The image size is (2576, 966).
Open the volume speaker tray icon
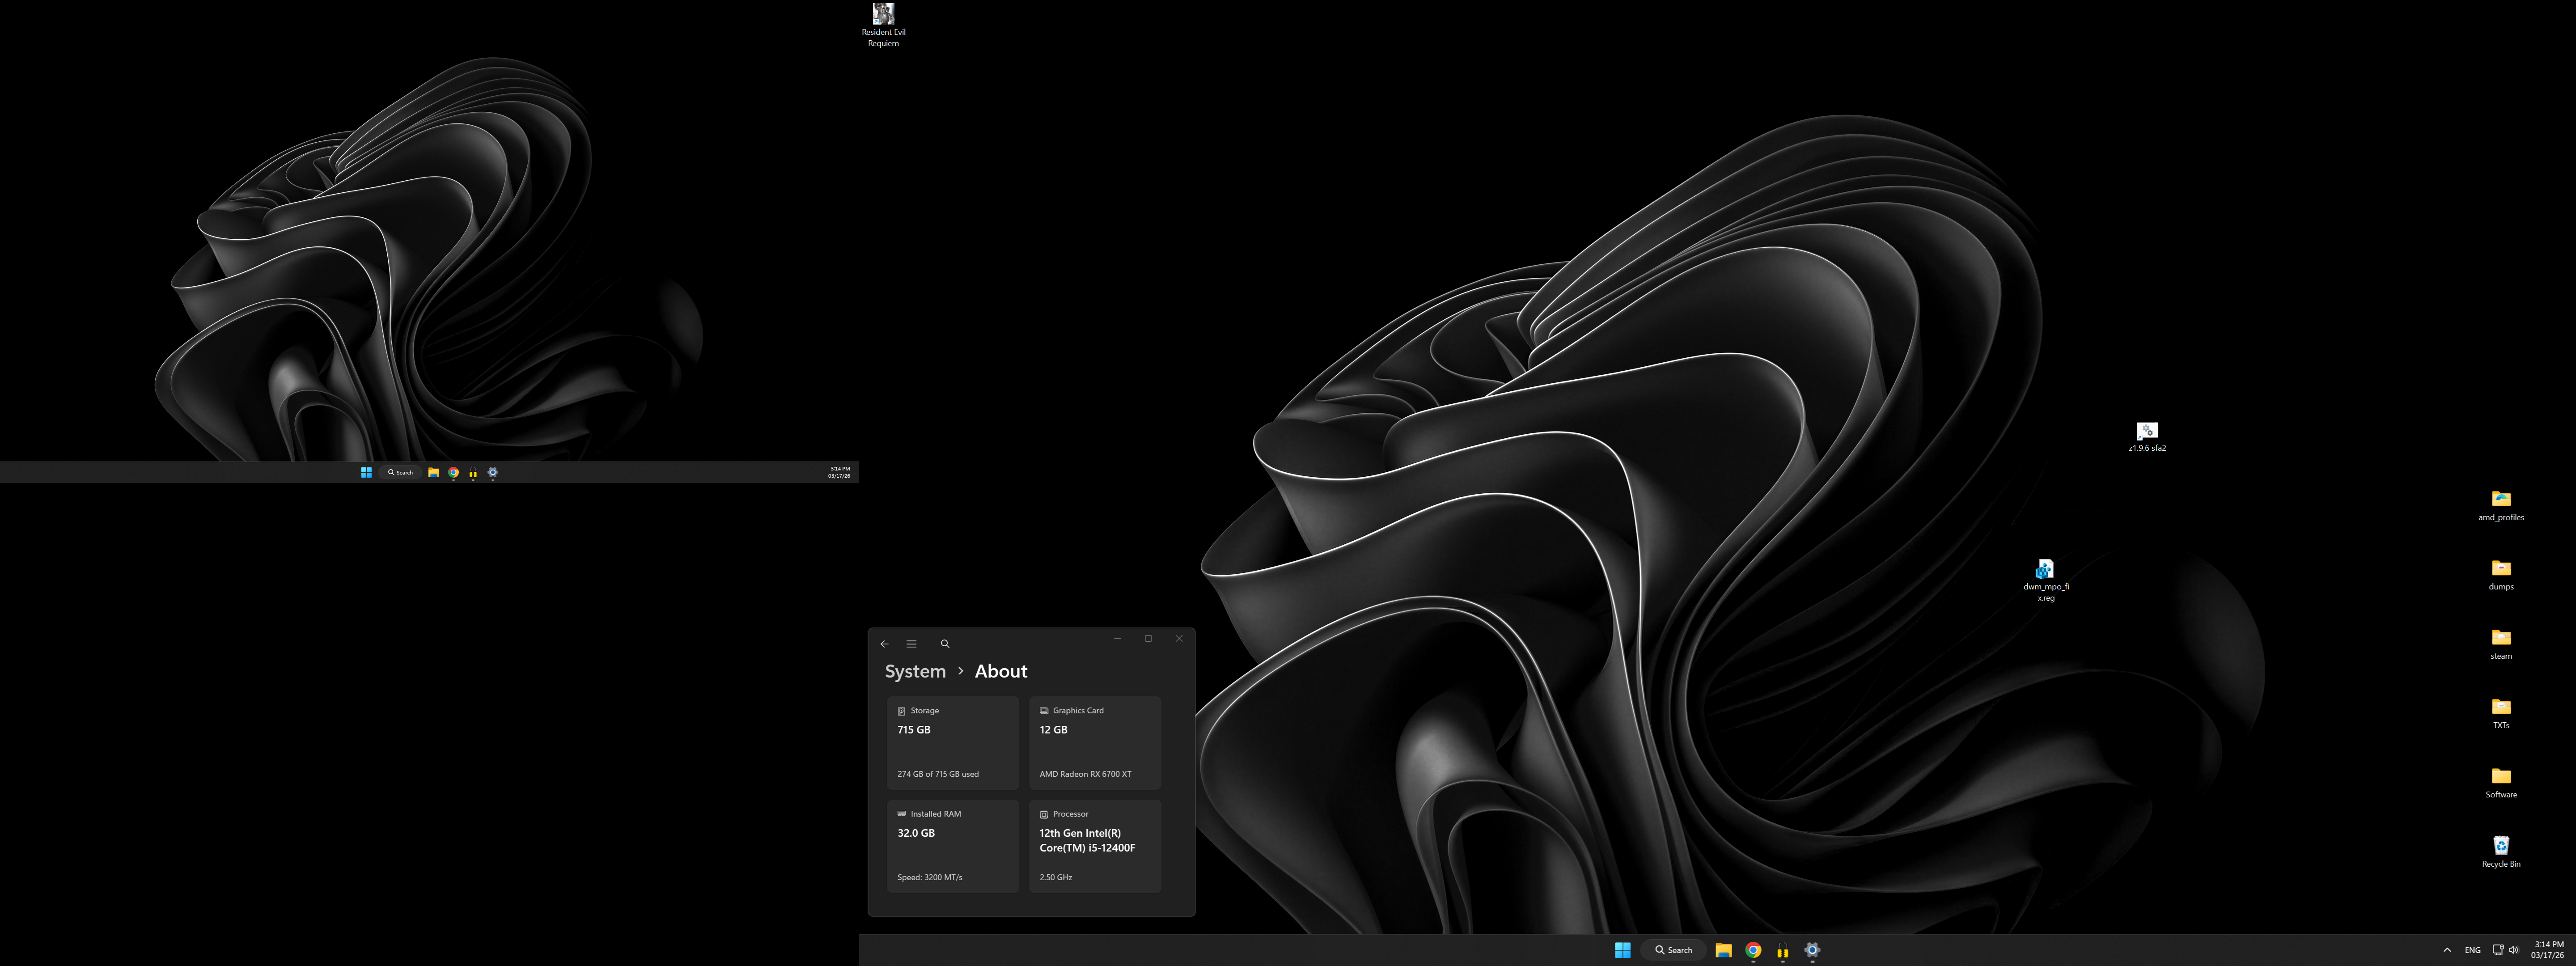click(x=2513, y=950)
